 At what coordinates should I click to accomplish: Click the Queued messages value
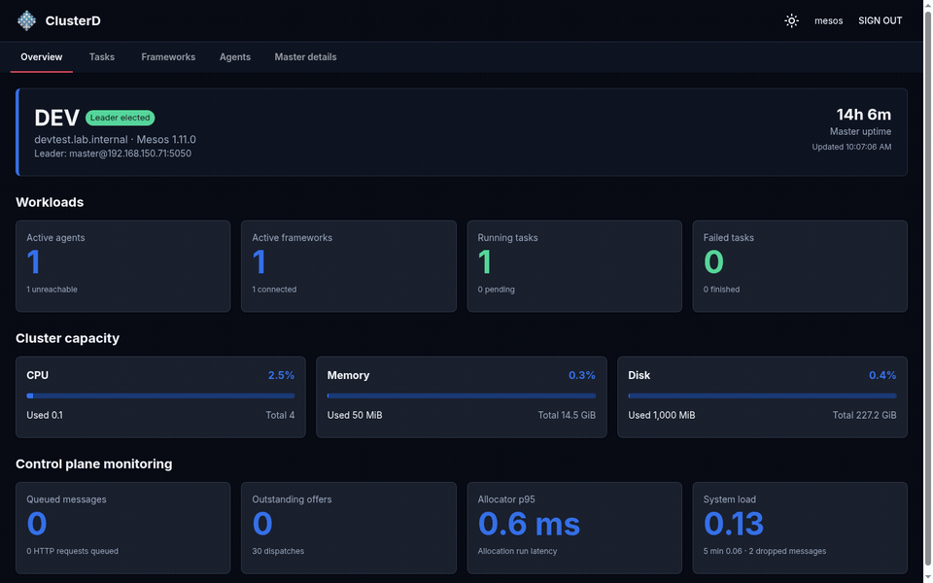pyautogui.click(x=37, y=524)
